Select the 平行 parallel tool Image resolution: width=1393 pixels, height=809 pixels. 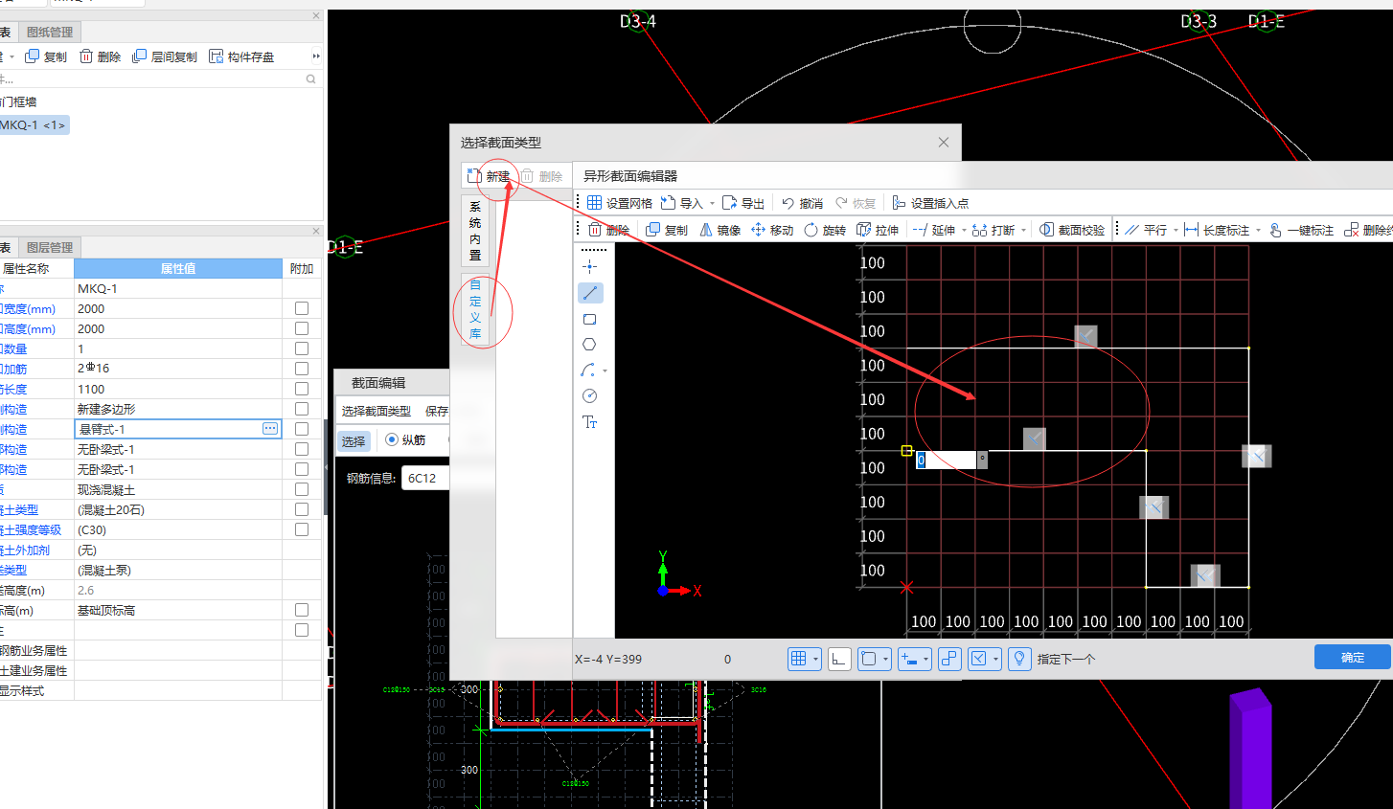[x=1146, y=230]
